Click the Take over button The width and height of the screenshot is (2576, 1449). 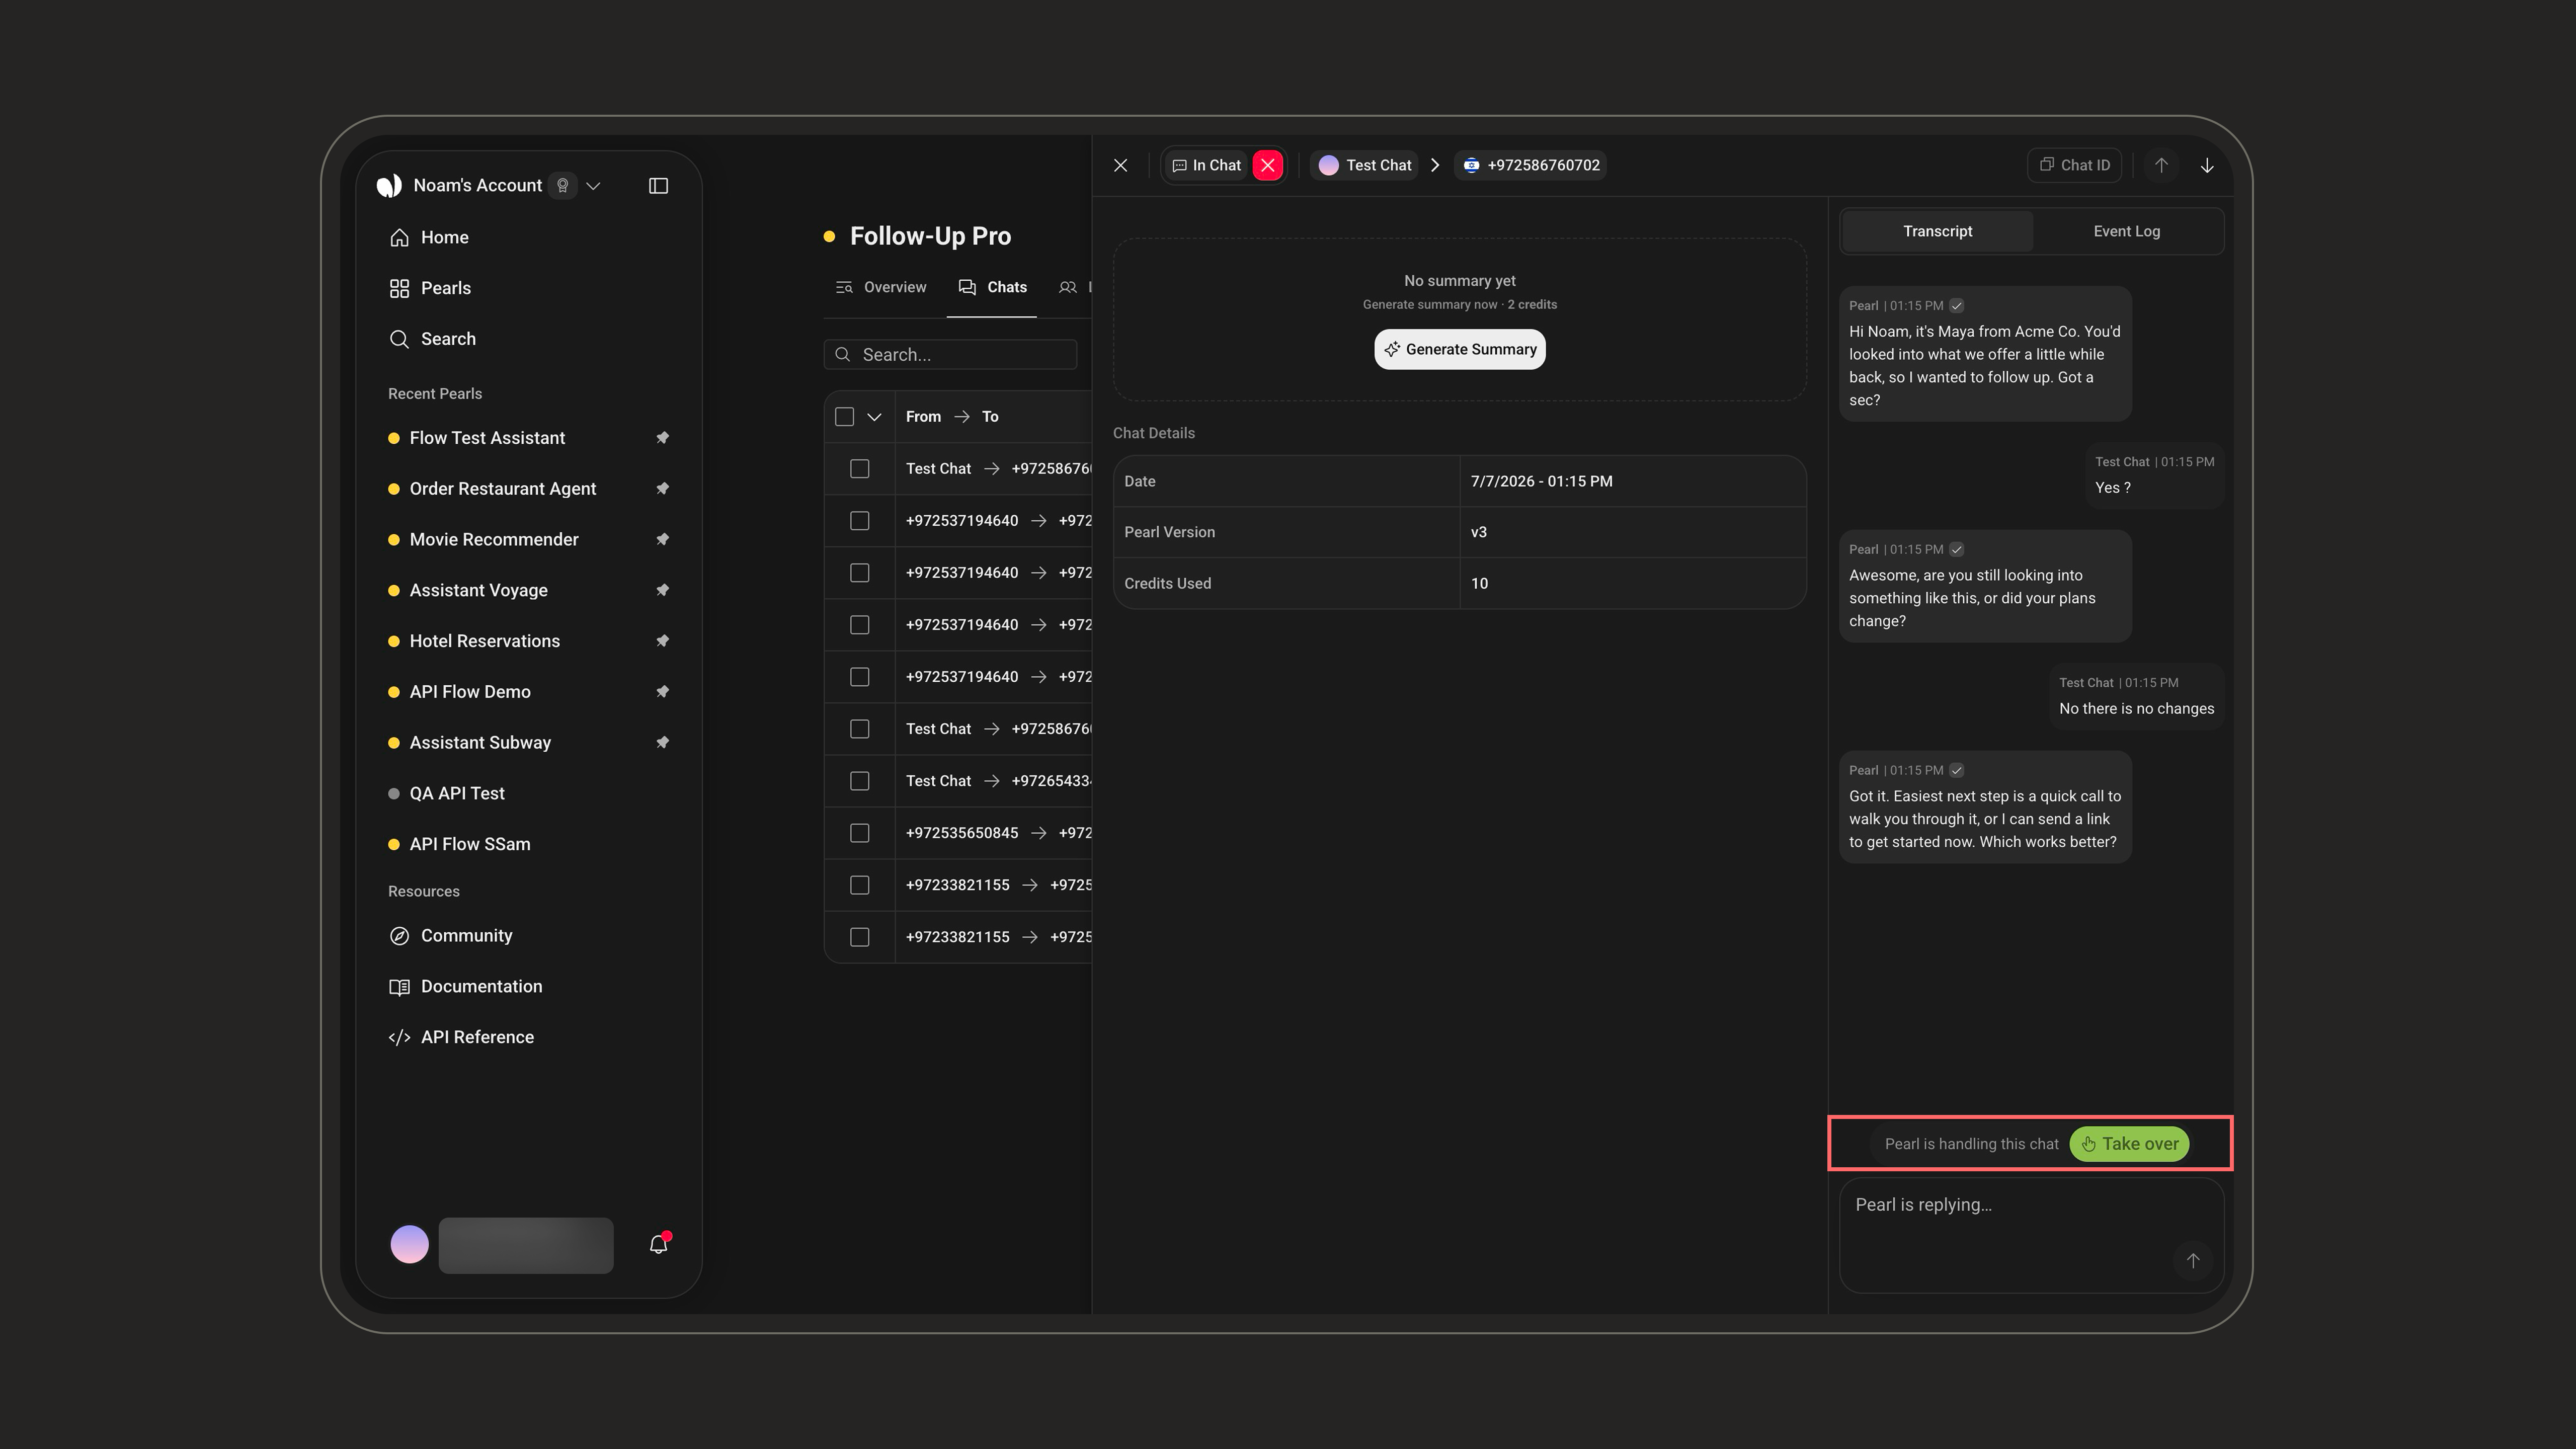click(2129, 1144)
